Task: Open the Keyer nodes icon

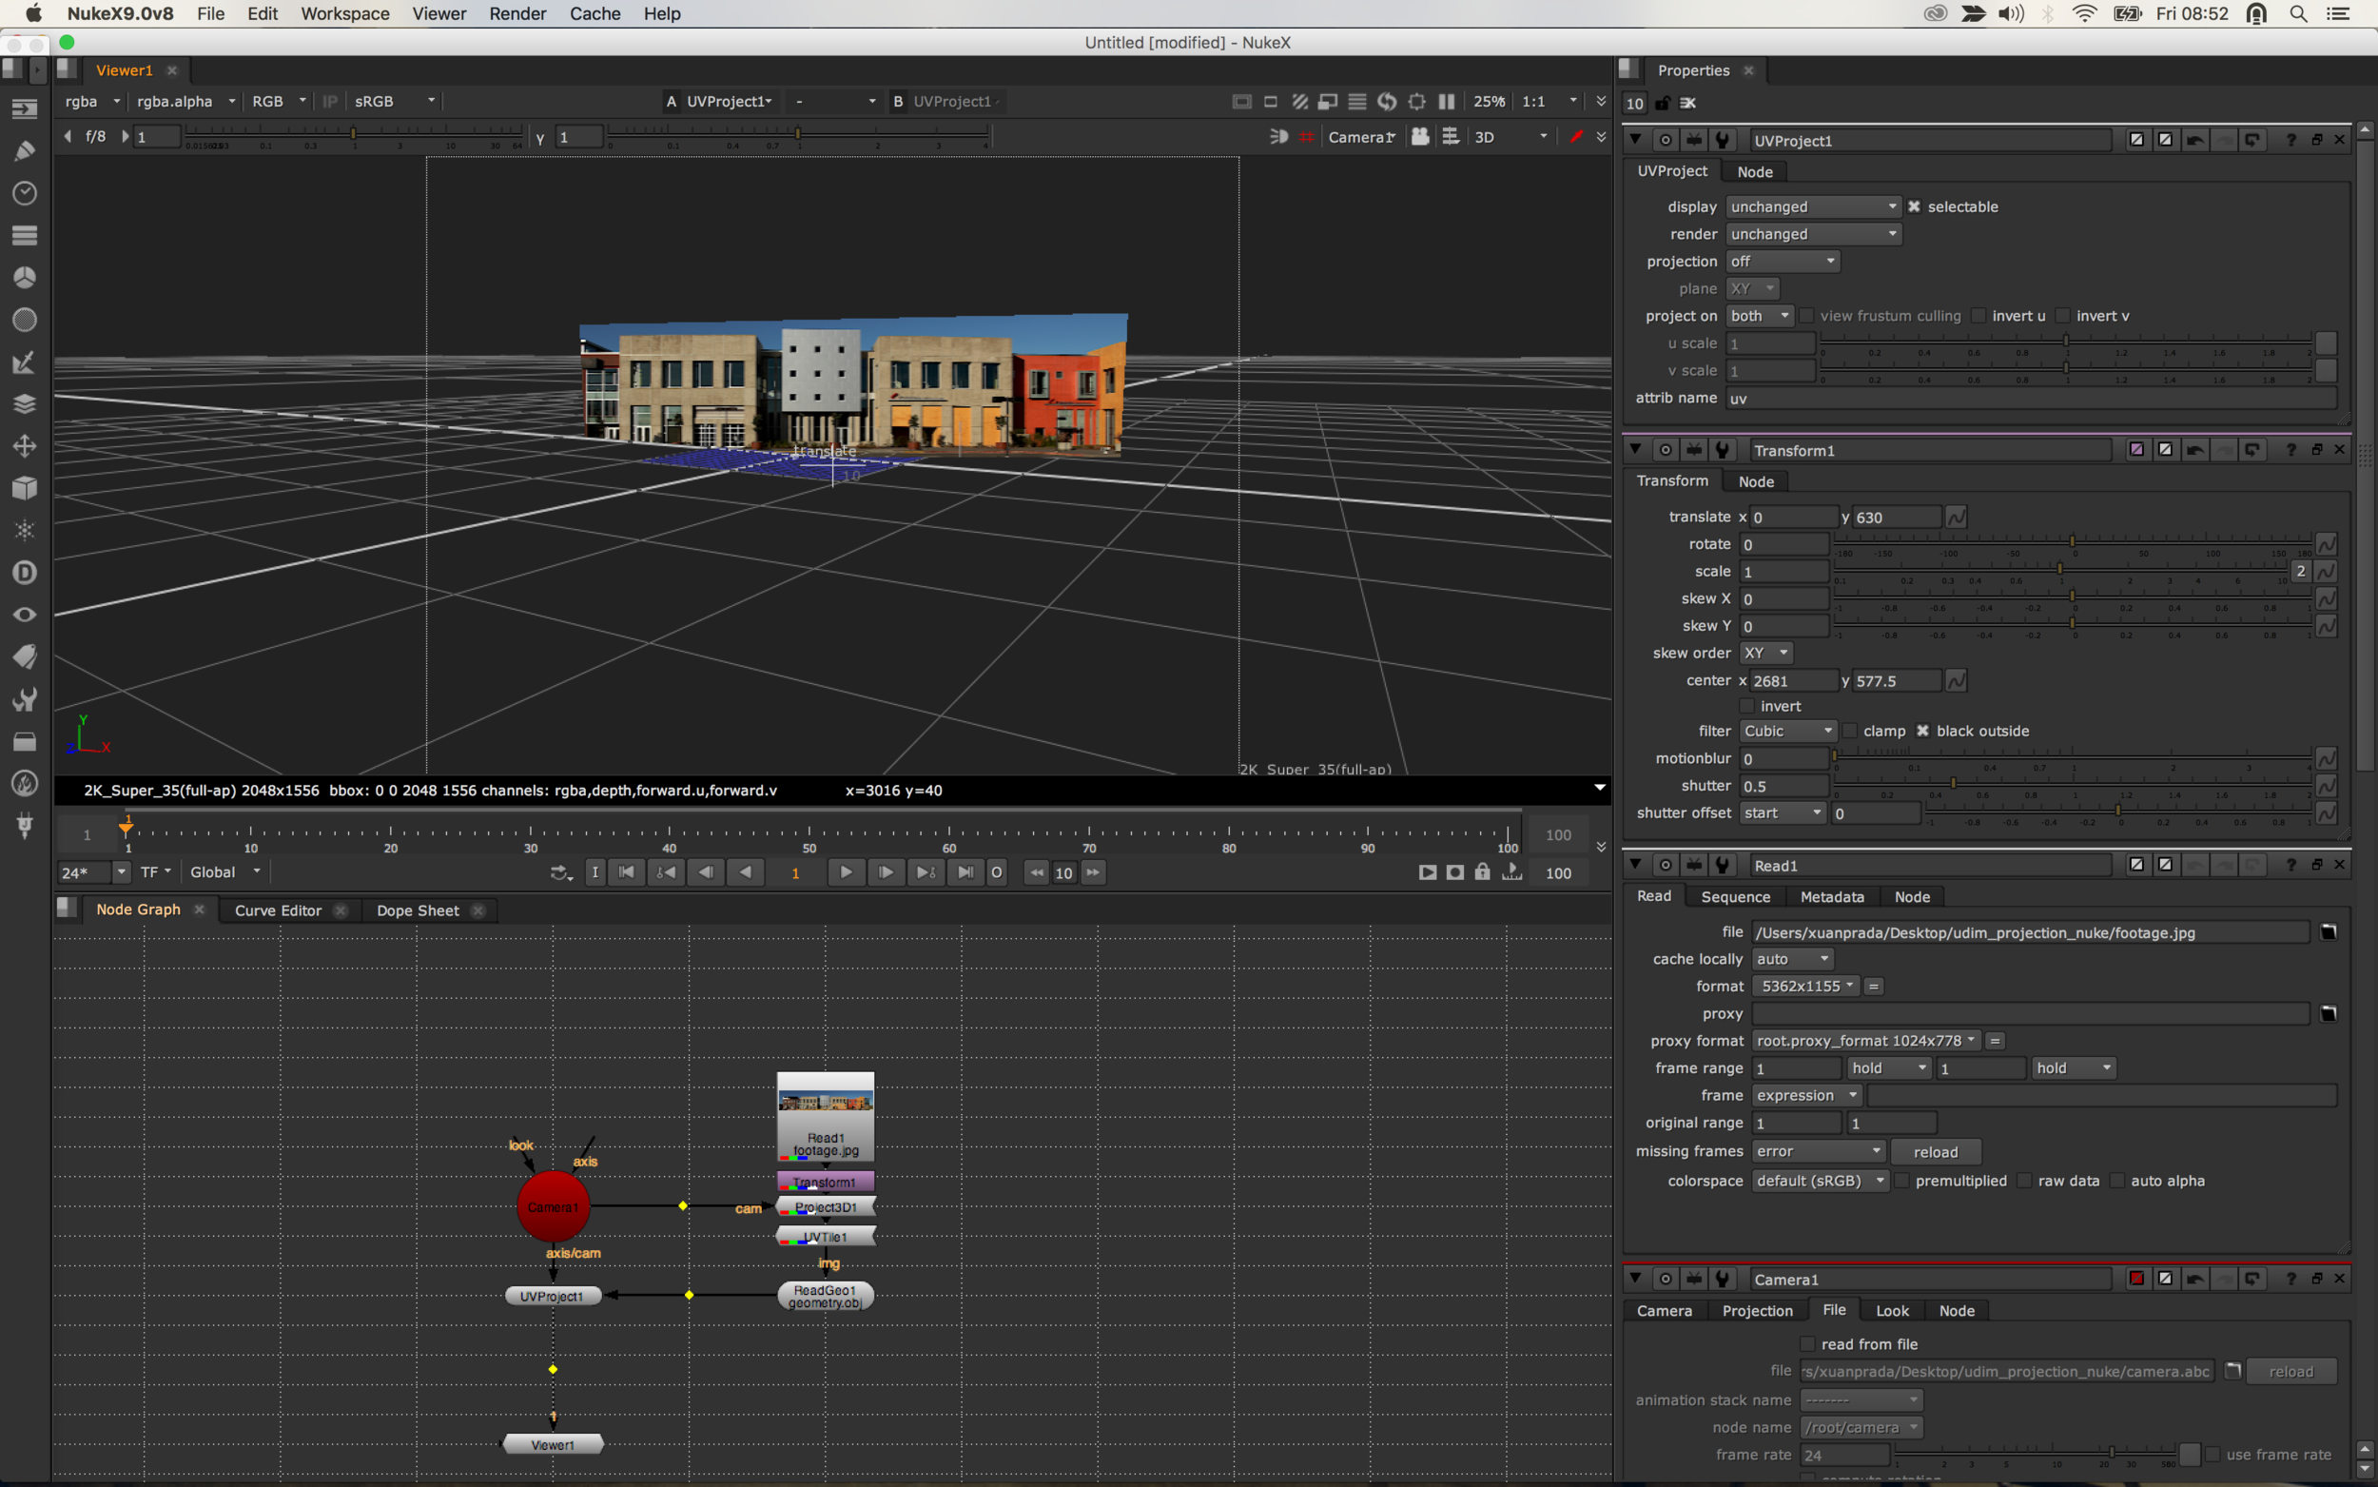Action: (x=25, y=362)
